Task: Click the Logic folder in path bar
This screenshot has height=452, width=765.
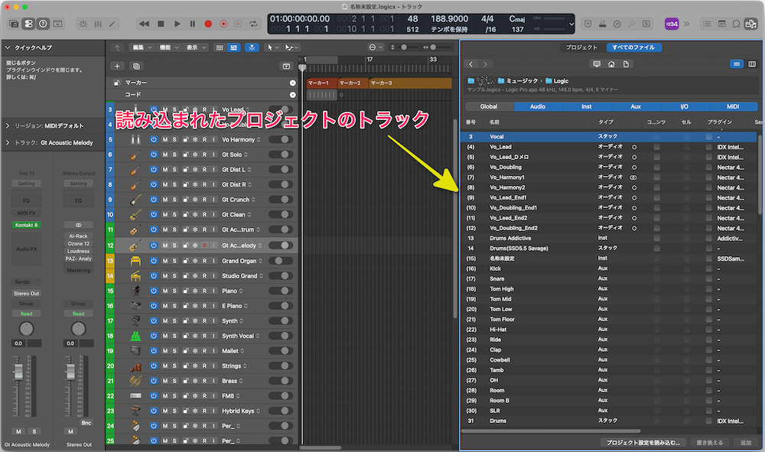Action: pos(557,81)
